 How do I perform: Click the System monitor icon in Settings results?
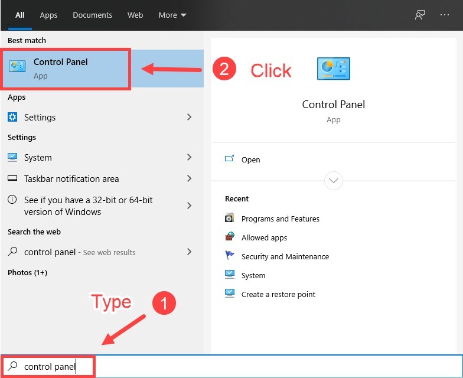(x=12, y=157)
